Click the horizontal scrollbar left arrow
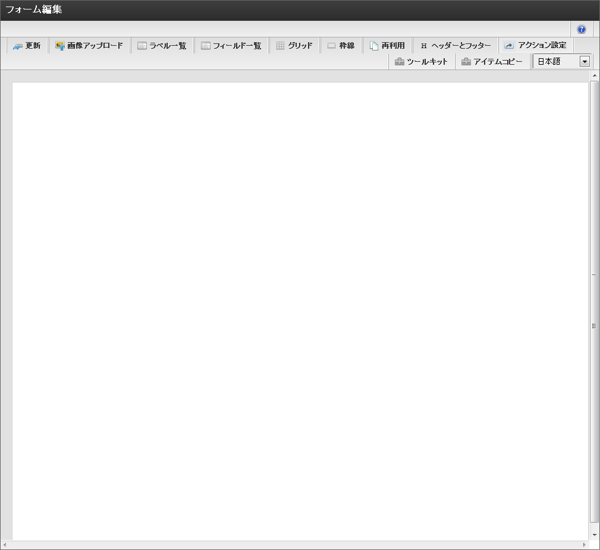This screenshot has width=600, height=550. coord(5,545)
